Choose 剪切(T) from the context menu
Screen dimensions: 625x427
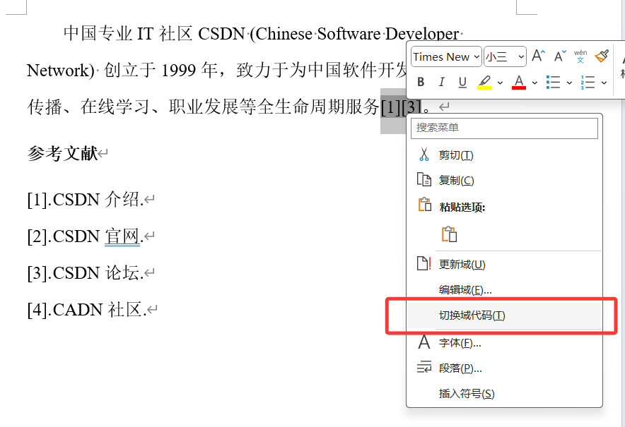pos(504,155)
